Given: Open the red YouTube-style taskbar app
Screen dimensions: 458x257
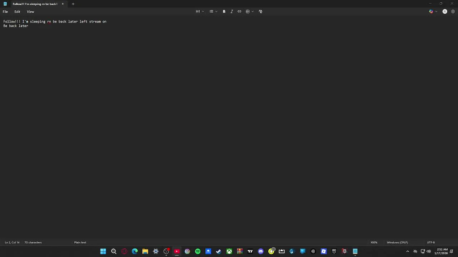Looking at the screenshot, I should click(x=177, y=252).
